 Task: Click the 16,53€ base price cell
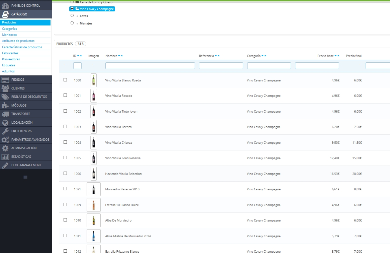click(x=334, y=174)
